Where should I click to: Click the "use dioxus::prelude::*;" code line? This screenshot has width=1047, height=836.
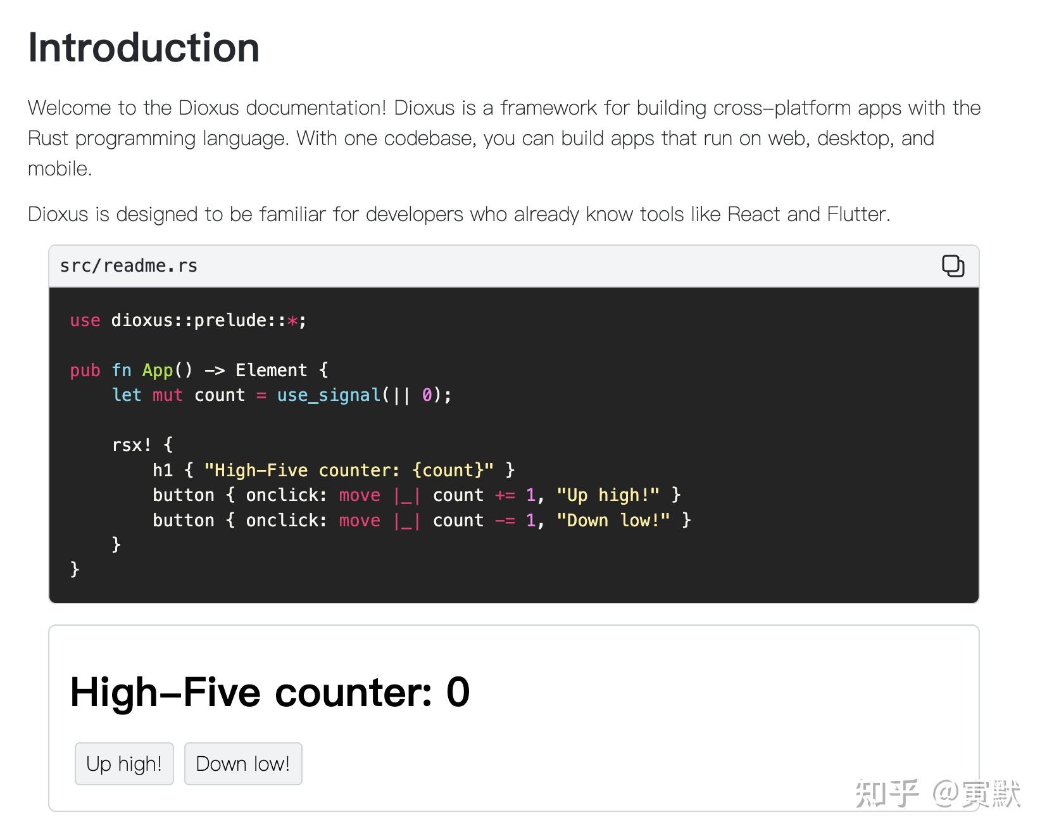(188, 320)
